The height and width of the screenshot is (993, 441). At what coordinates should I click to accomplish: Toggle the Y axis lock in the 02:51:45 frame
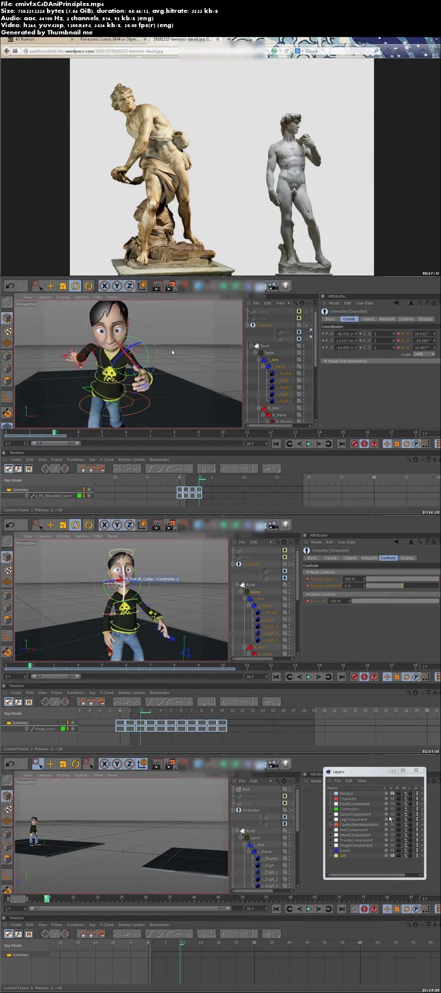[x=117, y=525]
